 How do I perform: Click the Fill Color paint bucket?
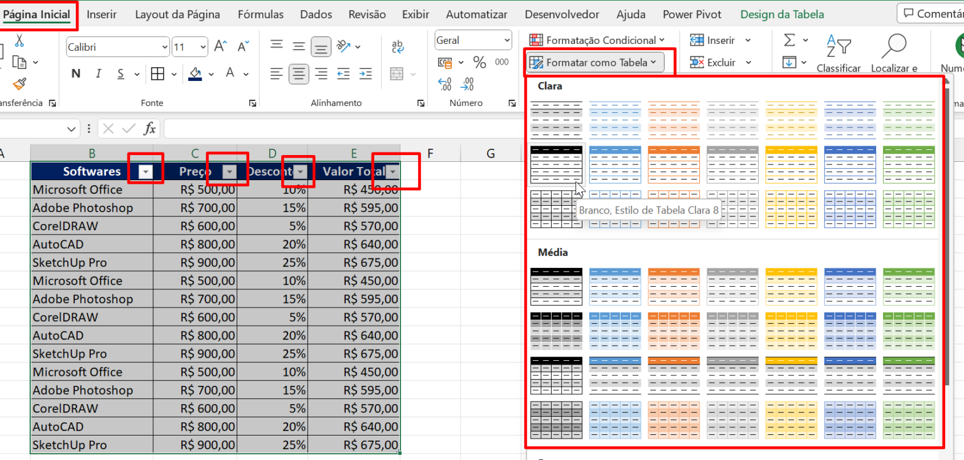coord(195,74)
